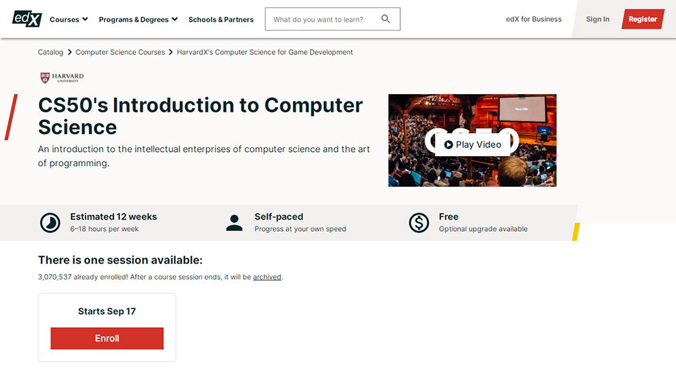Click the clock icon beside Estimated 12 weeks
Screen dimensions: 676x368
(50, 223)
